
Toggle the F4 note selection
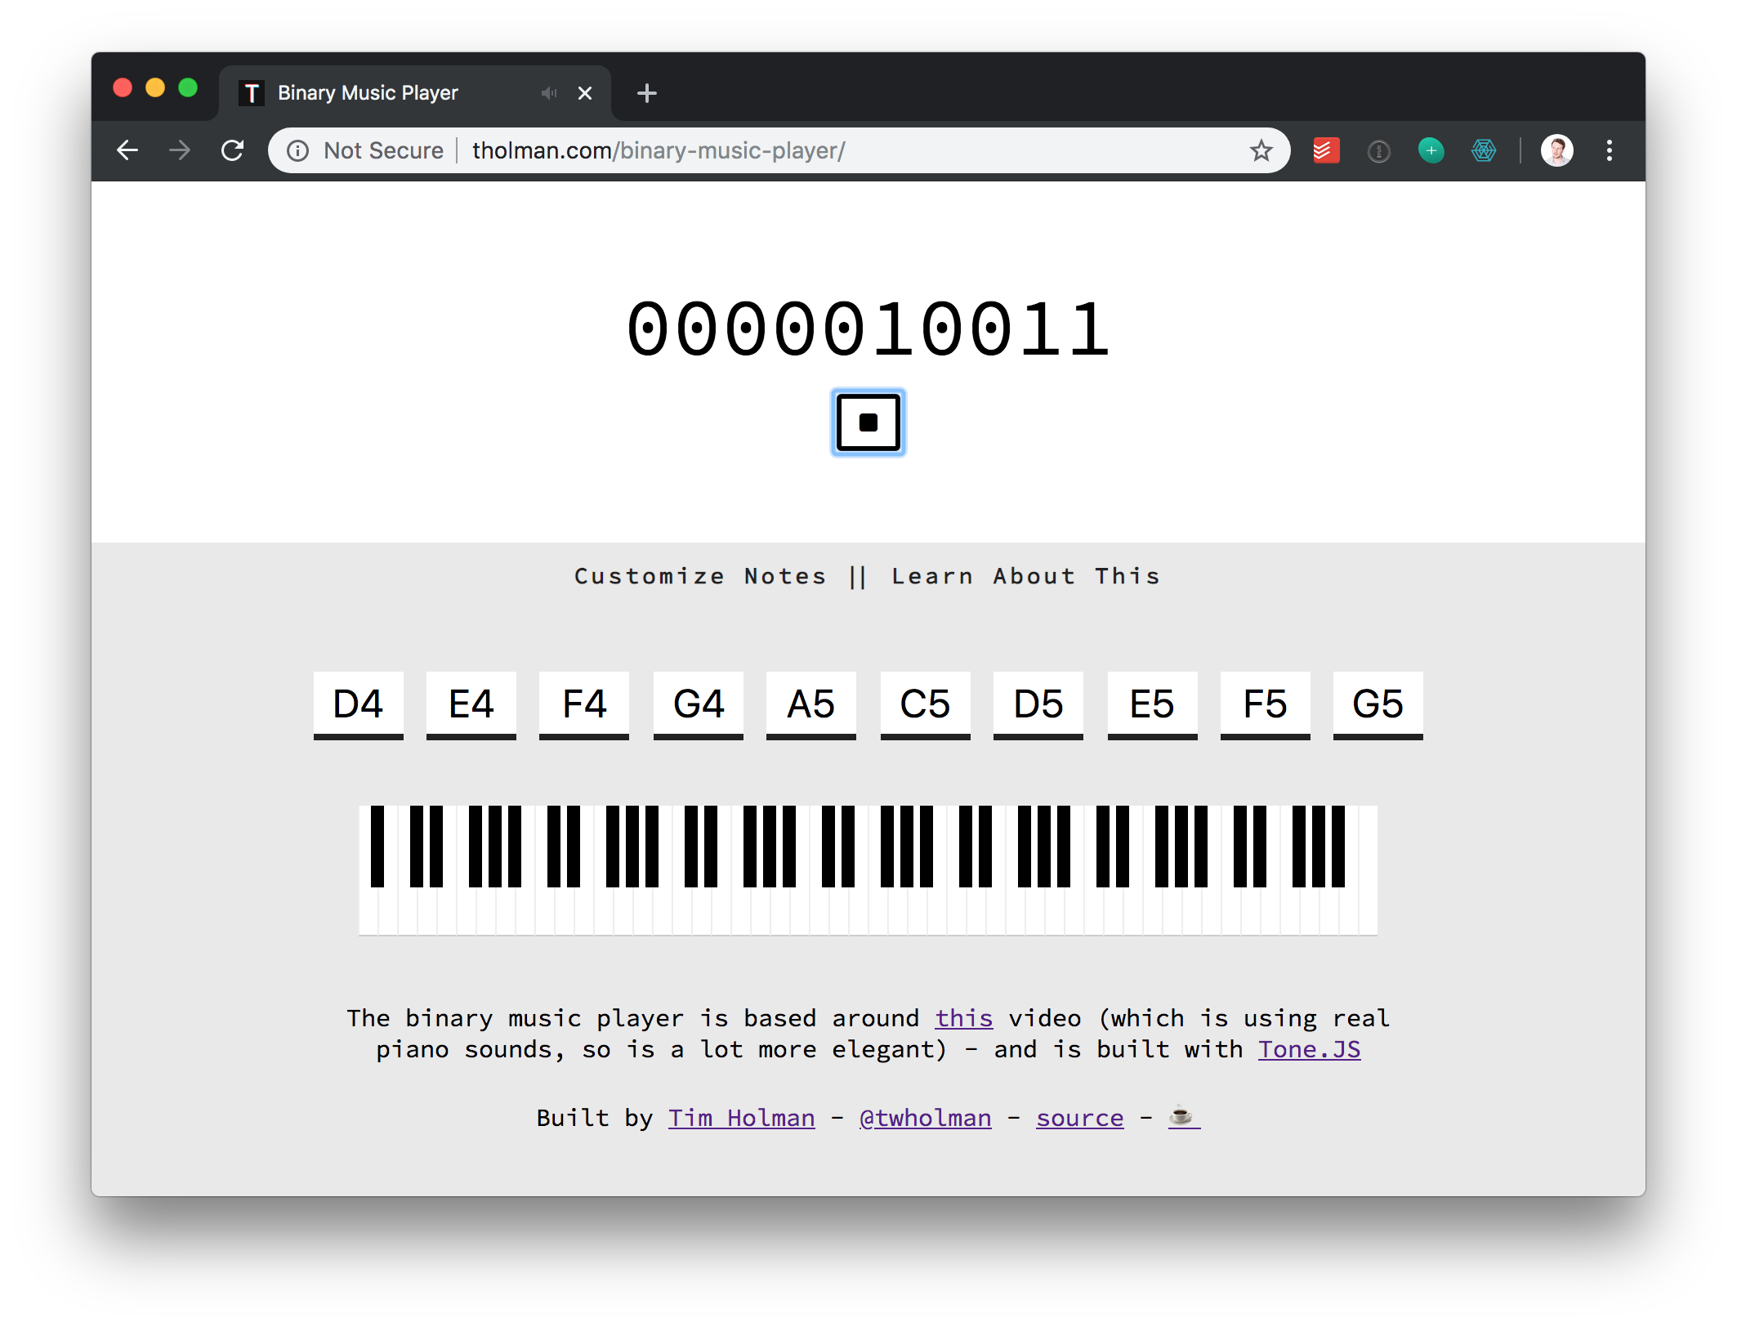pyautogui.click(x=583, y=701)
